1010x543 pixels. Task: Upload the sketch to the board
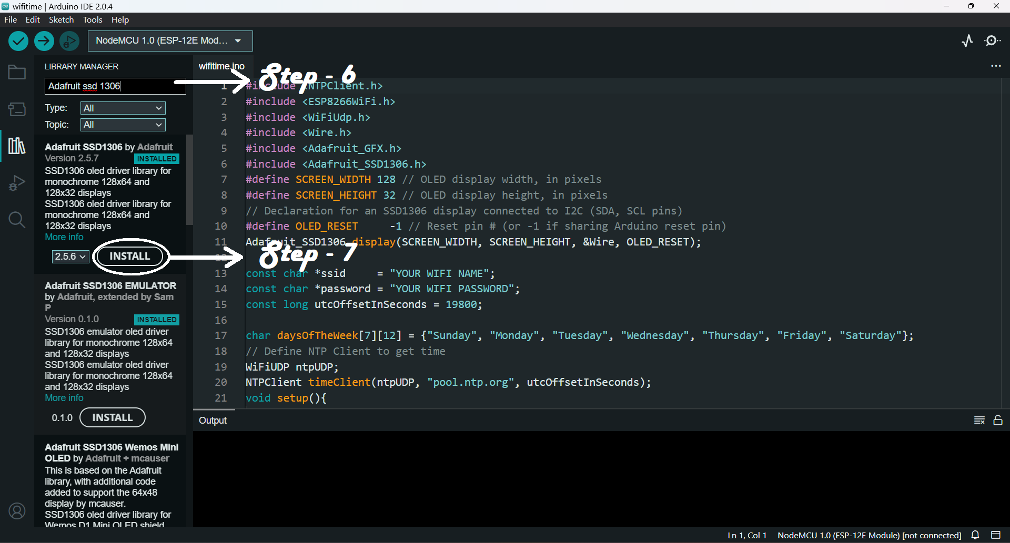coord(44,40)
